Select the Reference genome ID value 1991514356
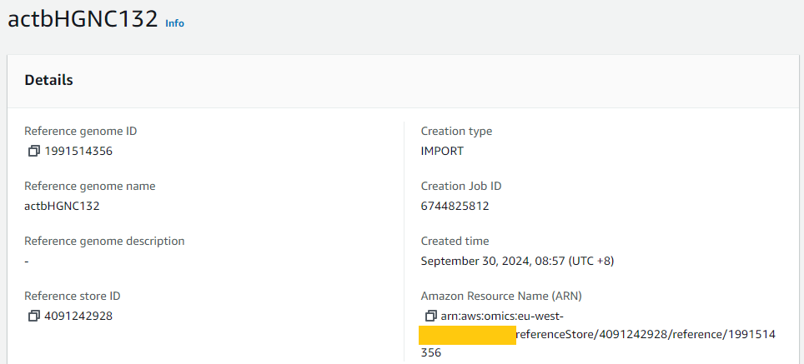Viewport: 804px width, 364px height. pos(78,151)
